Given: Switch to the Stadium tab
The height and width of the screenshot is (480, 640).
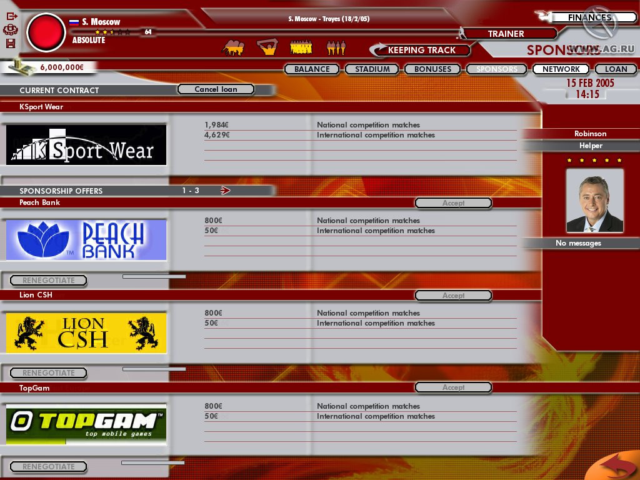Looking at the screenshot, I should coord(372,69).
